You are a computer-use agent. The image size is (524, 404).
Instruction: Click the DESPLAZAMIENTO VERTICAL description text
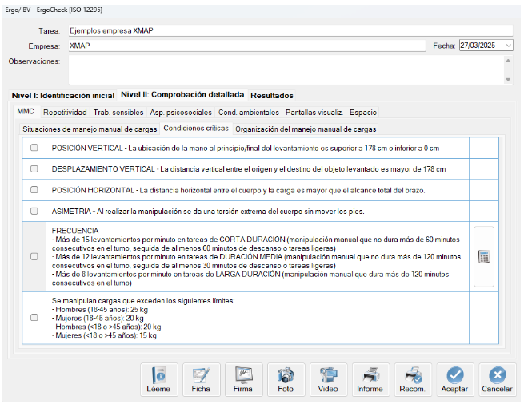[249, 169]
